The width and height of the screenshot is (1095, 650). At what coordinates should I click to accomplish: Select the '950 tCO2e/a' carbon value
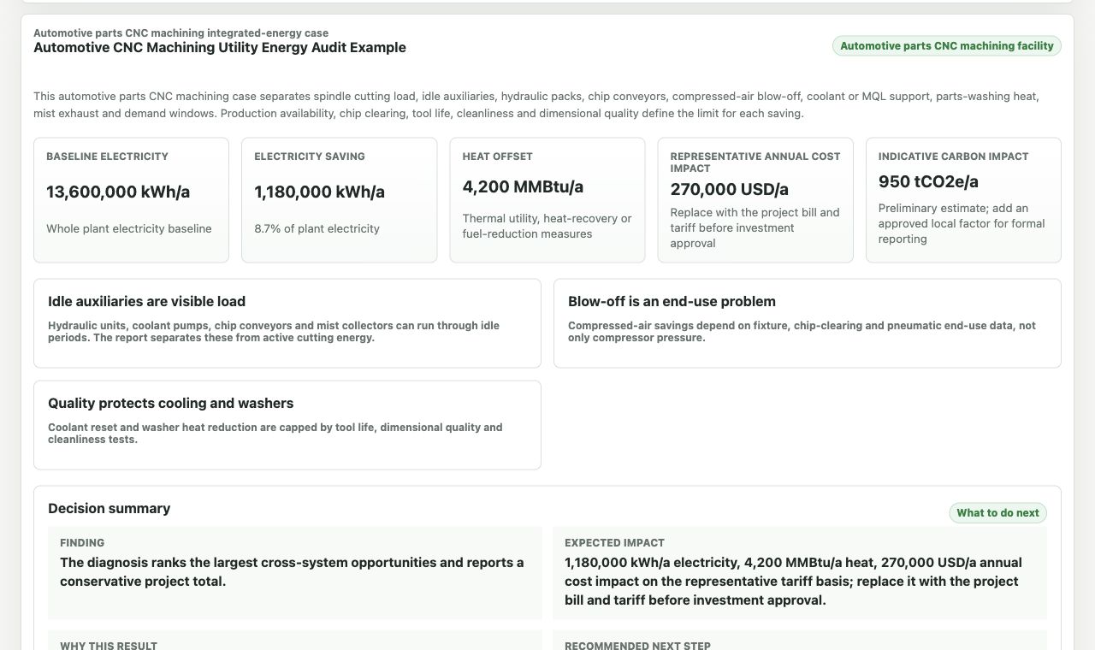928,181
